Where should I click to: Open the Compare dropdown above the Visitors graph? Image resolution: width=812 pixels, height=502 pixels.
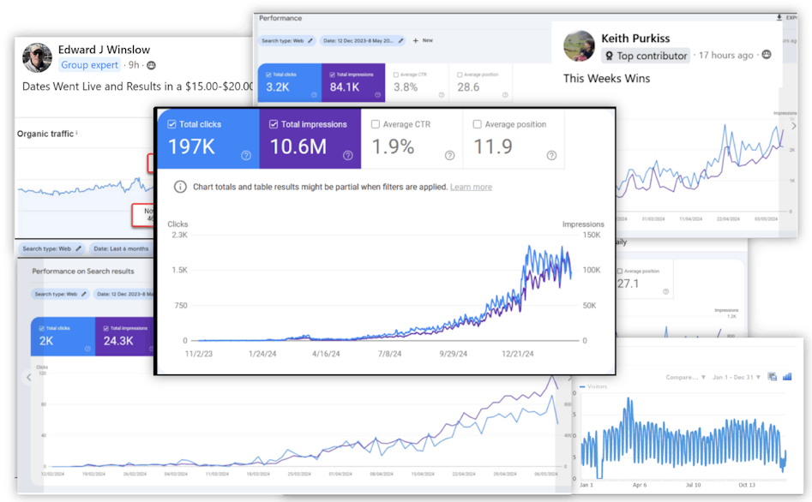tap(685, 377)
